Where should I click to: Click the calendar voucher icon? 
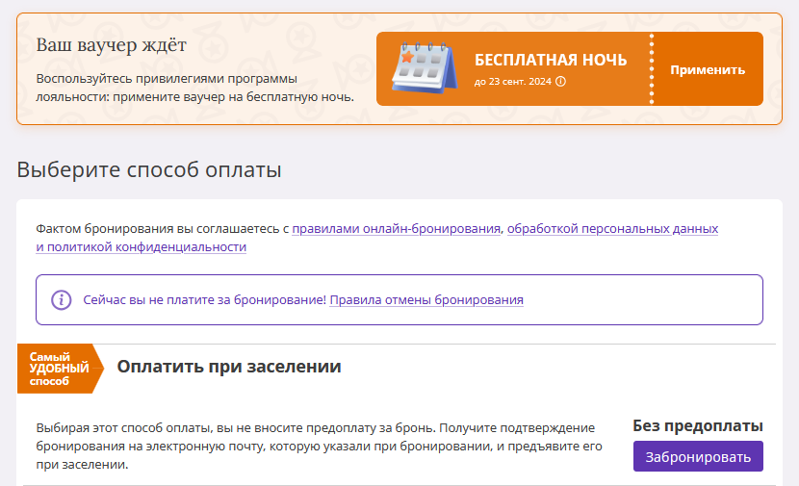(424, 68)
